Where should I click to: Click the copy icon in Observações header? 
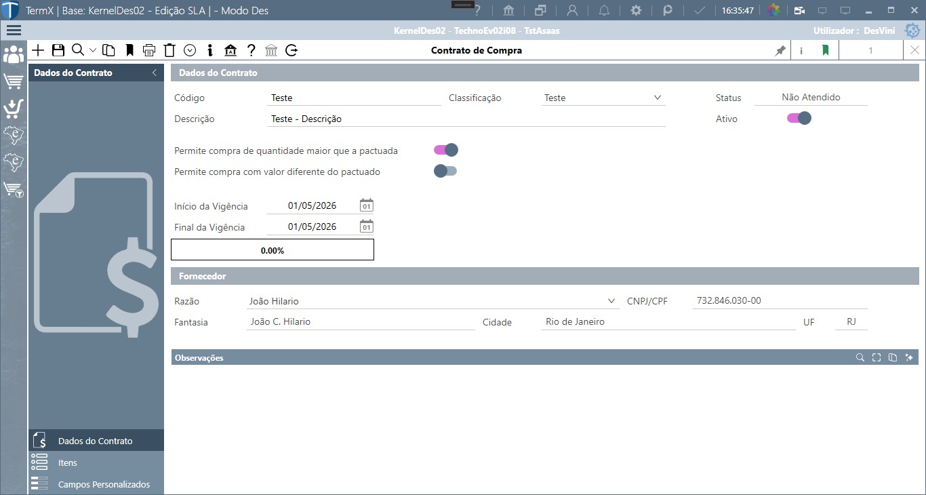893,357
